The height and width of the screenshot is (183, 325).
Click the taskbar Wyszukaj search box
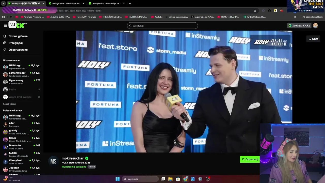140,179
